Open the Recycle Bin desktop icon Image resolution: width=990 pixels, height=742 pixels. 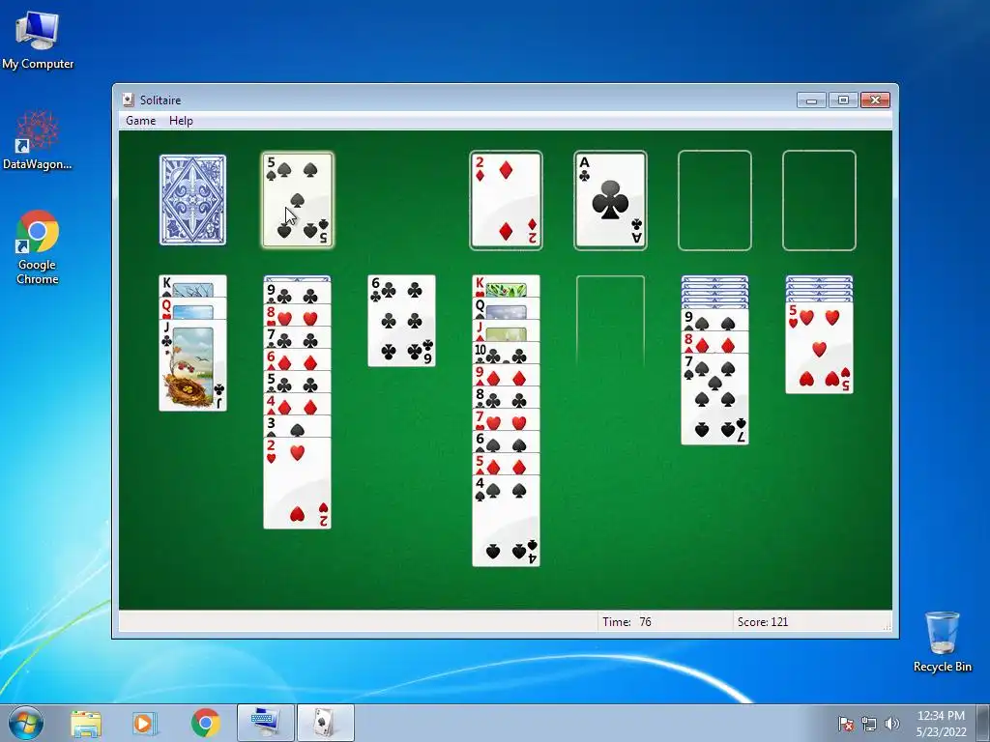click(942, 642)
